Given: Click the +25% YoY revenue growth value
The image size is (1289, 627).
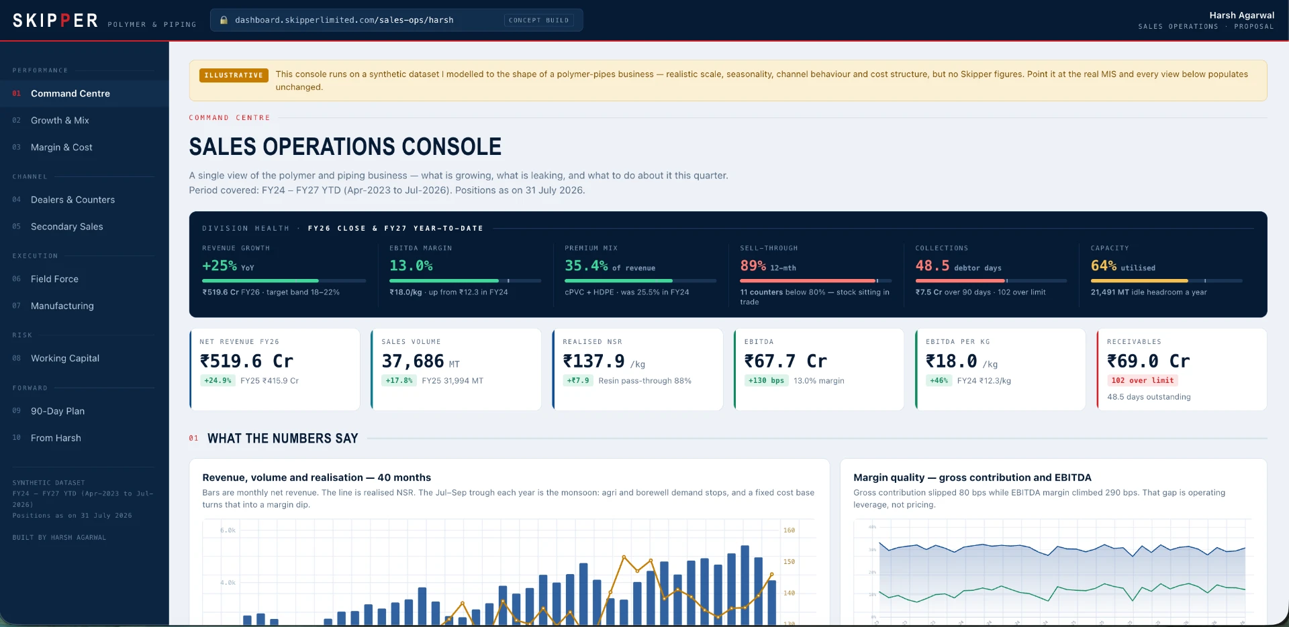Looking at the screenshot, I should pos(228,266).
